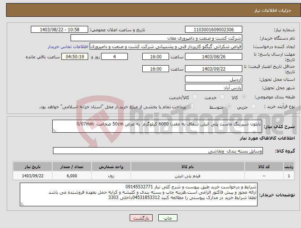Click the table cell فیلم پلی اتیلن
The width and height of the screenshot is (301, 228).
click(x=188, y=176)
